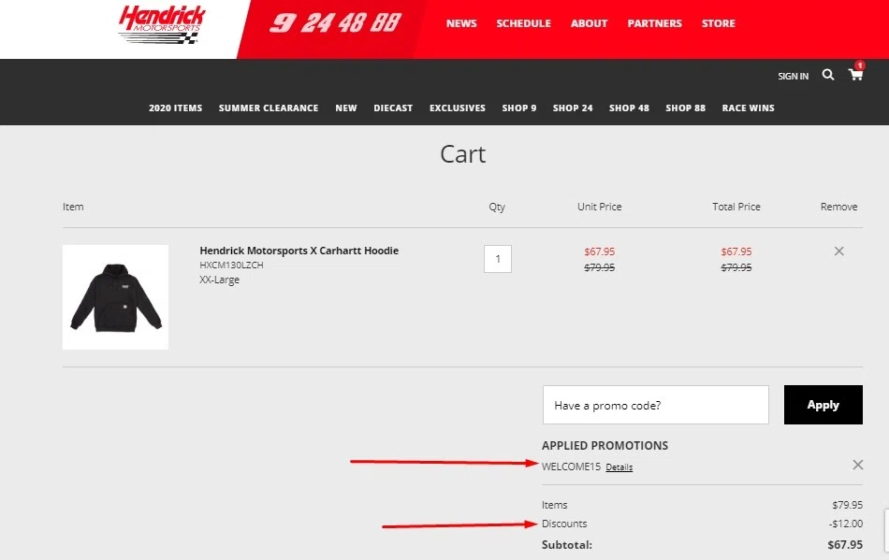The image size is (889, 560).
Task: Open Hendrick Motorsports X Carhartt Hoodie link
Action: pos(299,251)
